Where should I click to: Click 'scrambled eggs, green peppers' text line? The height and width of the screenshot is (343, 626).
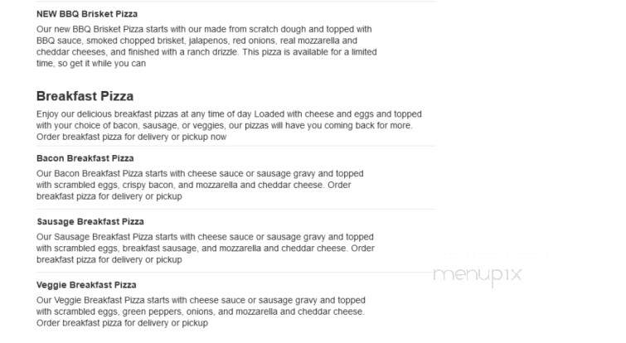pyautogui.click(x=201, y=312)
